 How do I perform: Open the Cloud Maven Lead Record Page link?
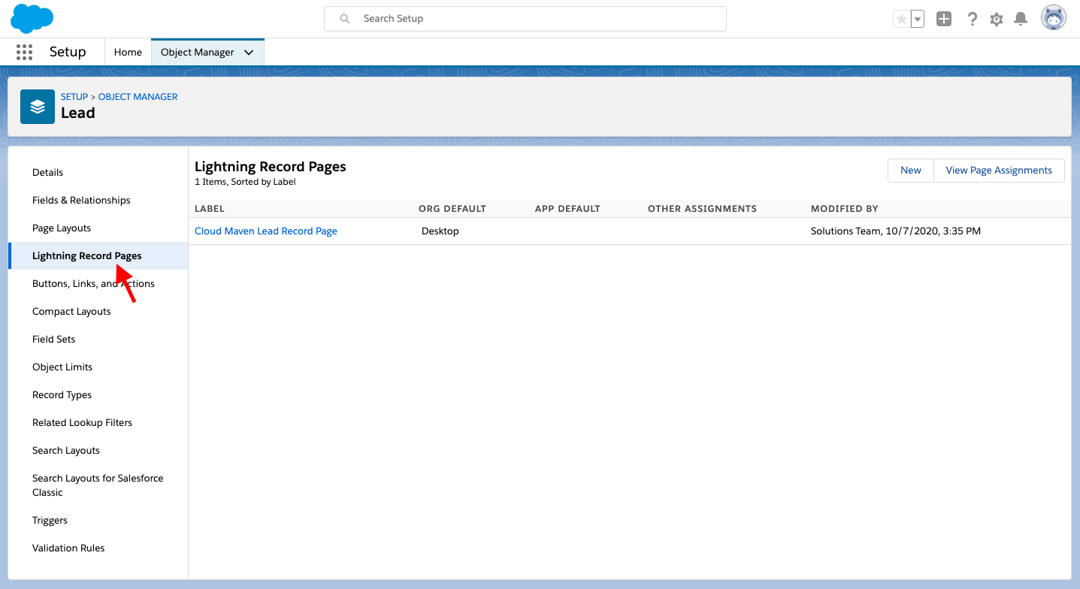click(266, 231)
